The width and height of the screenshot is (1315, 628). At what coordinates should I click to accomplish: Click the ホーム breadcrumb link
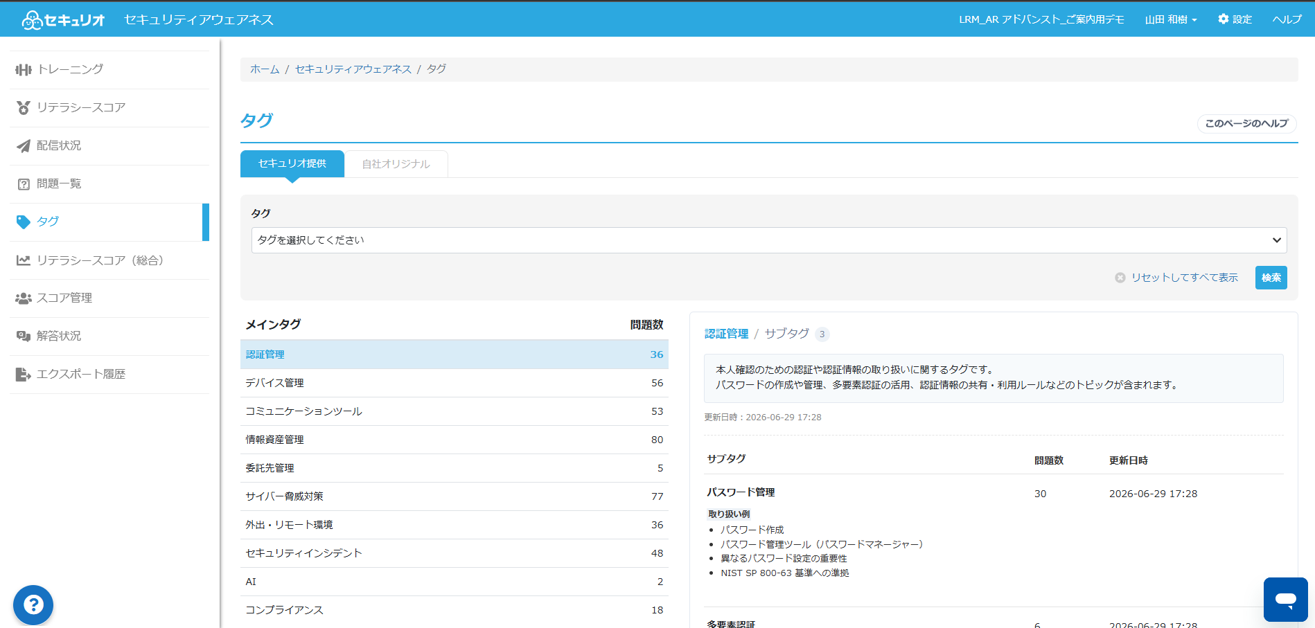pyautogui.click(x=265, y=69)
